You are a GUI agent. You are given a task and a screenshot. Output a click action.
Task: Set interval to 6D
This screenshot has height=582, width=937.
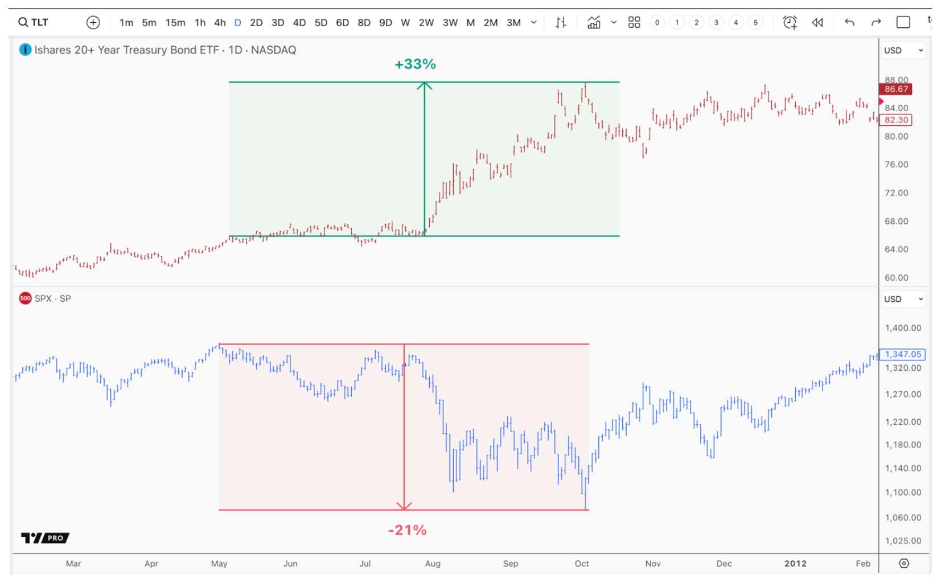point(342,22)
